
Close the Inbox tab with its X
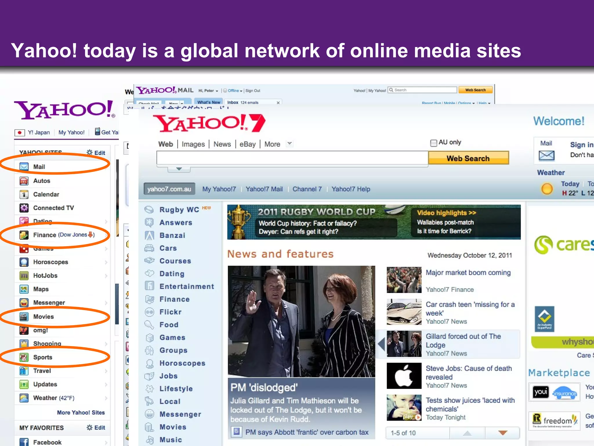pyautogui.click(x=278, y=102)
